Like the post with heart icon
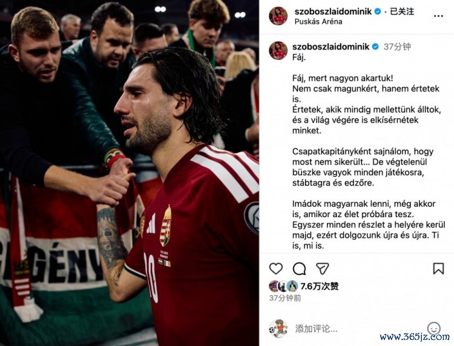The width and height of the screenshot is (454, 346). click(275, 269)
